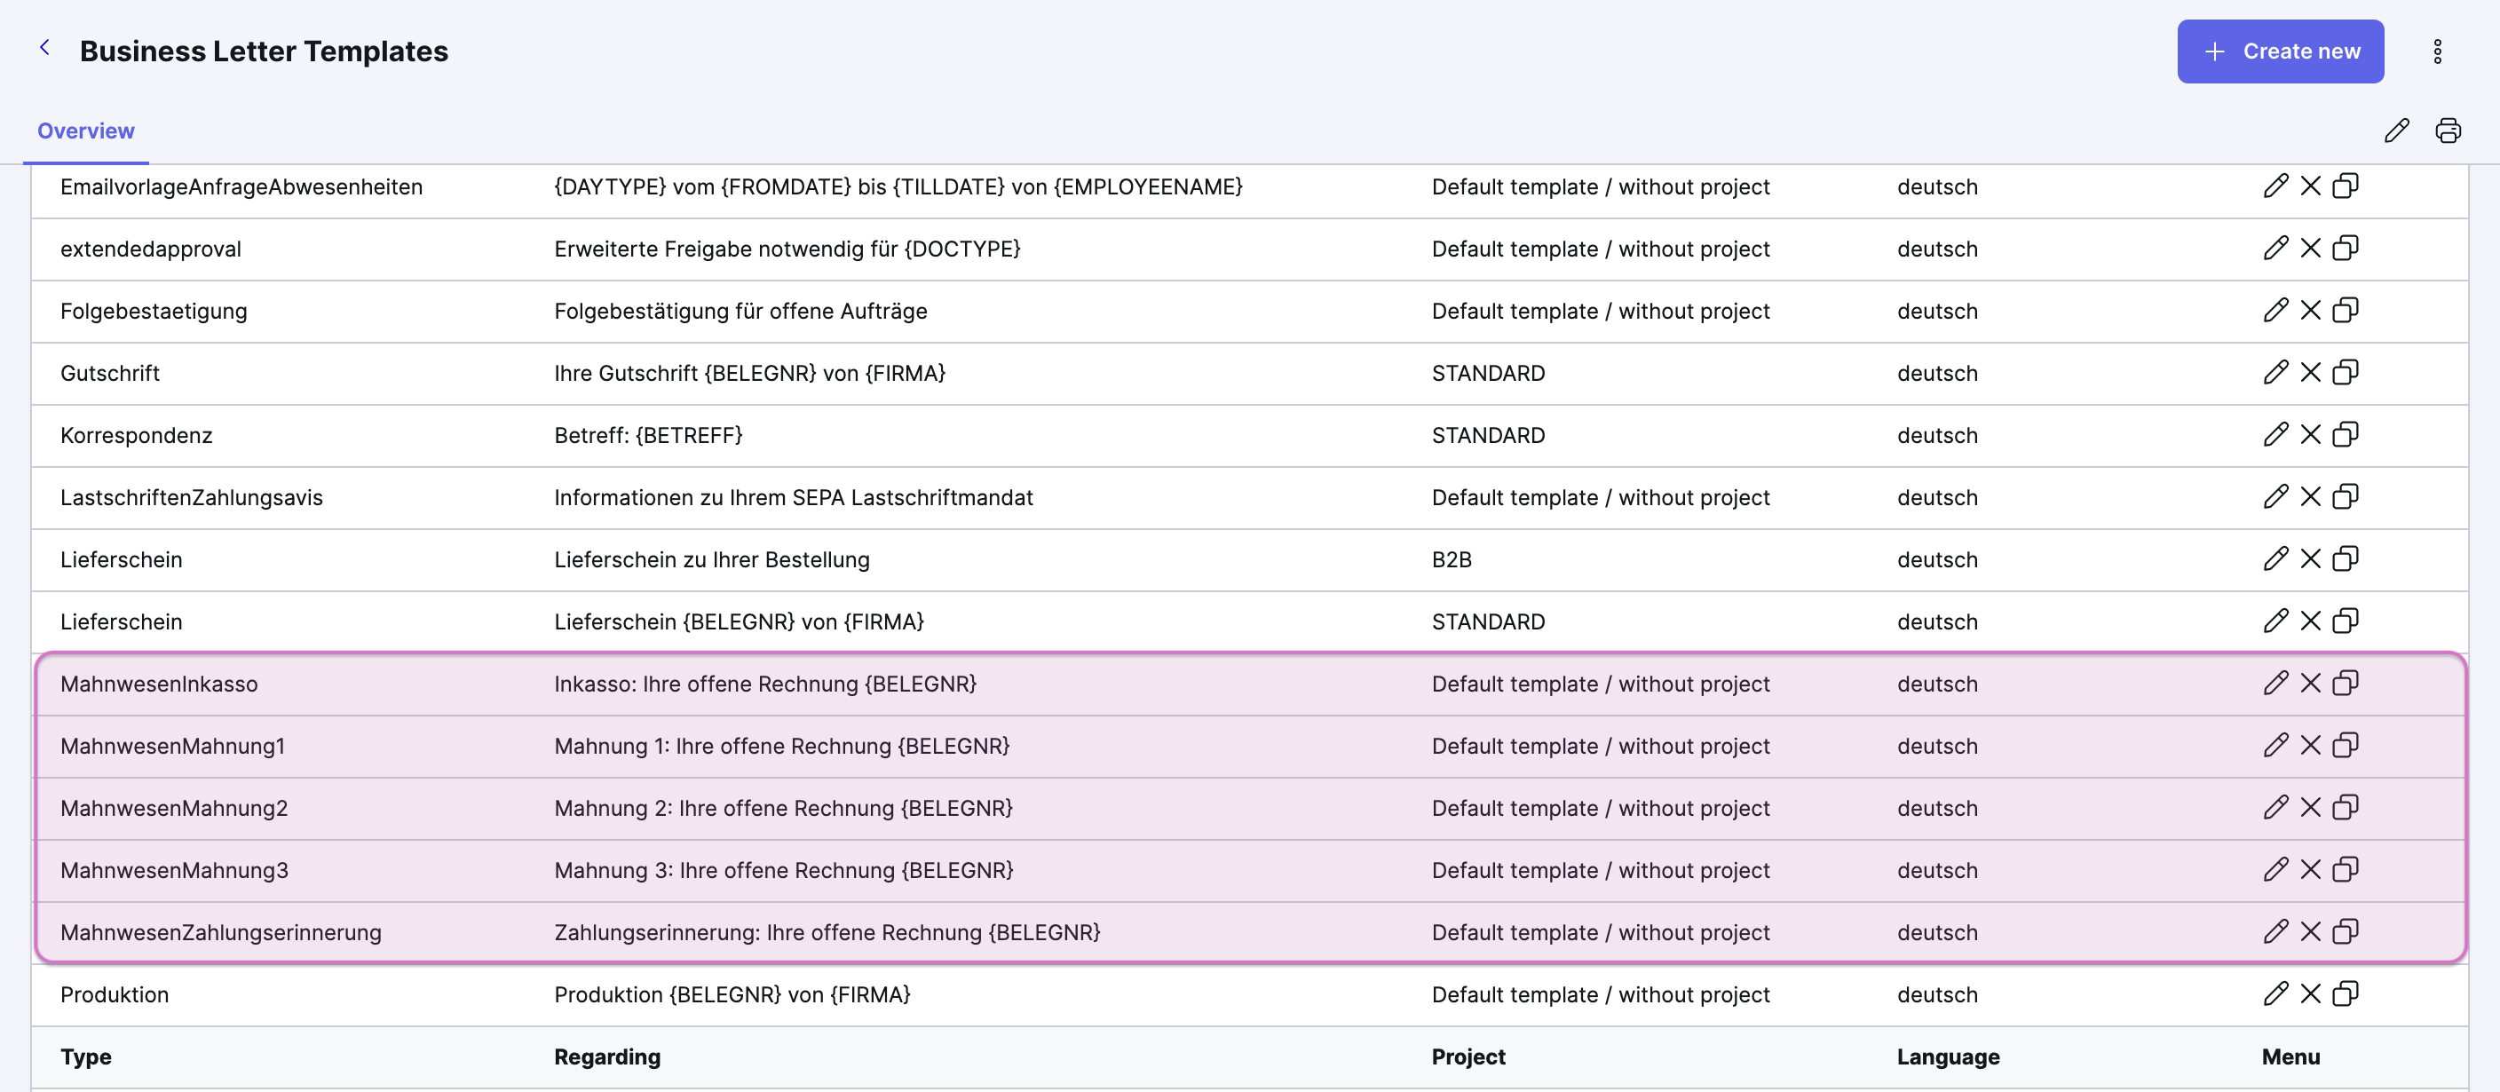Edit the STANDARD Lieferschein template

click(2275, 621)
